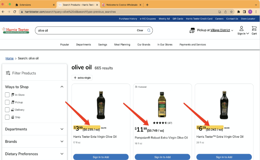Open the Gift Cards link

click(x=178, y=19)
